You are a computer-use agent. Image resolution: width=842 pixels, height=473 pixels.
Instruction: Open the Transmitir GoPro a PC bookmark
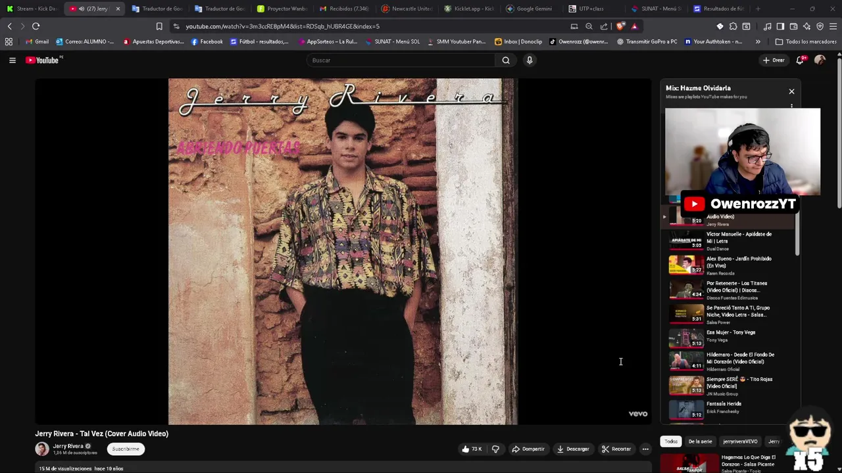coord(647,41)
